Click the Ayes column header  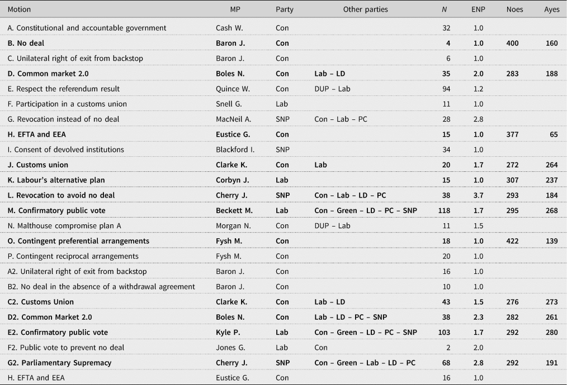(x=551, y=9)
